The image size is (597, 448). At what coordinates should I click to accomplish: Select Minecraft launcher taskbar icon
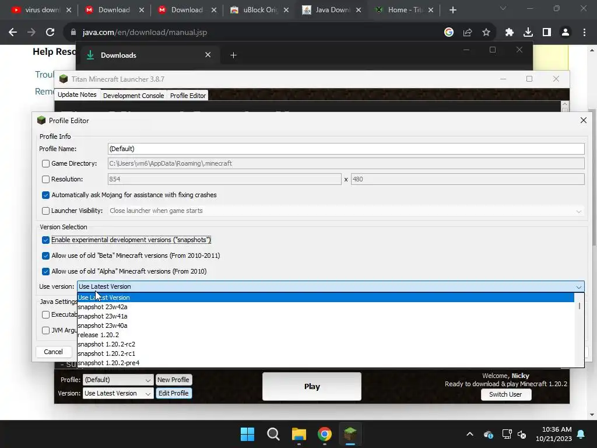[350, 434]
